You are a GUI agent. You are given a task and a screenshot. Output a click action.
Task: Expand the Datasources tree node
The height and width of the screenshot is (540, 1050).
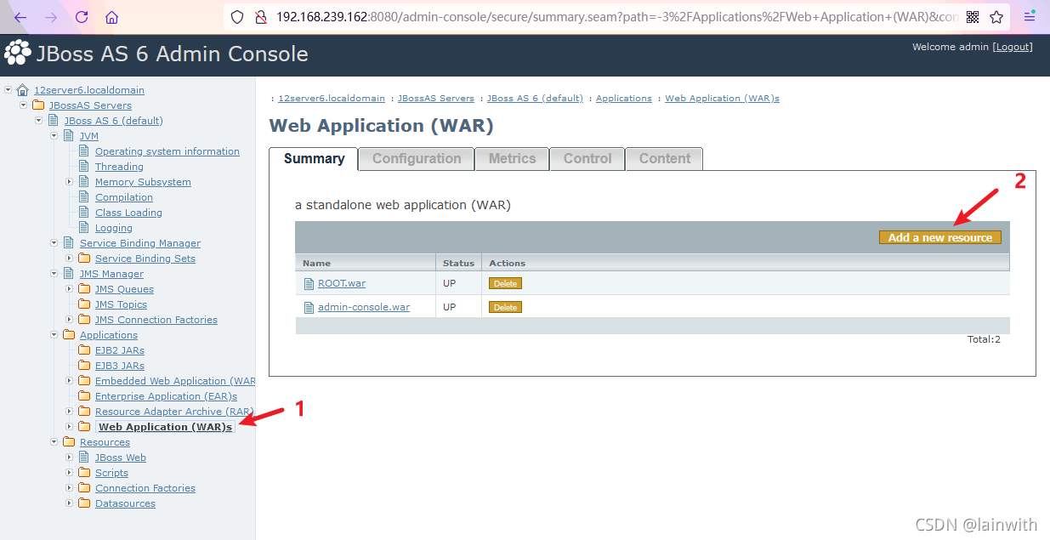70,503
